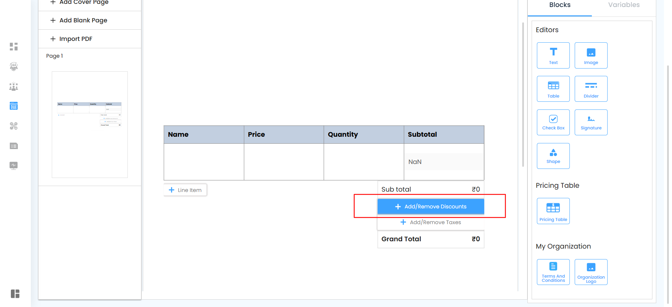Click Add Blank Page
Screen dimensions: 672x307
[90, 20]
